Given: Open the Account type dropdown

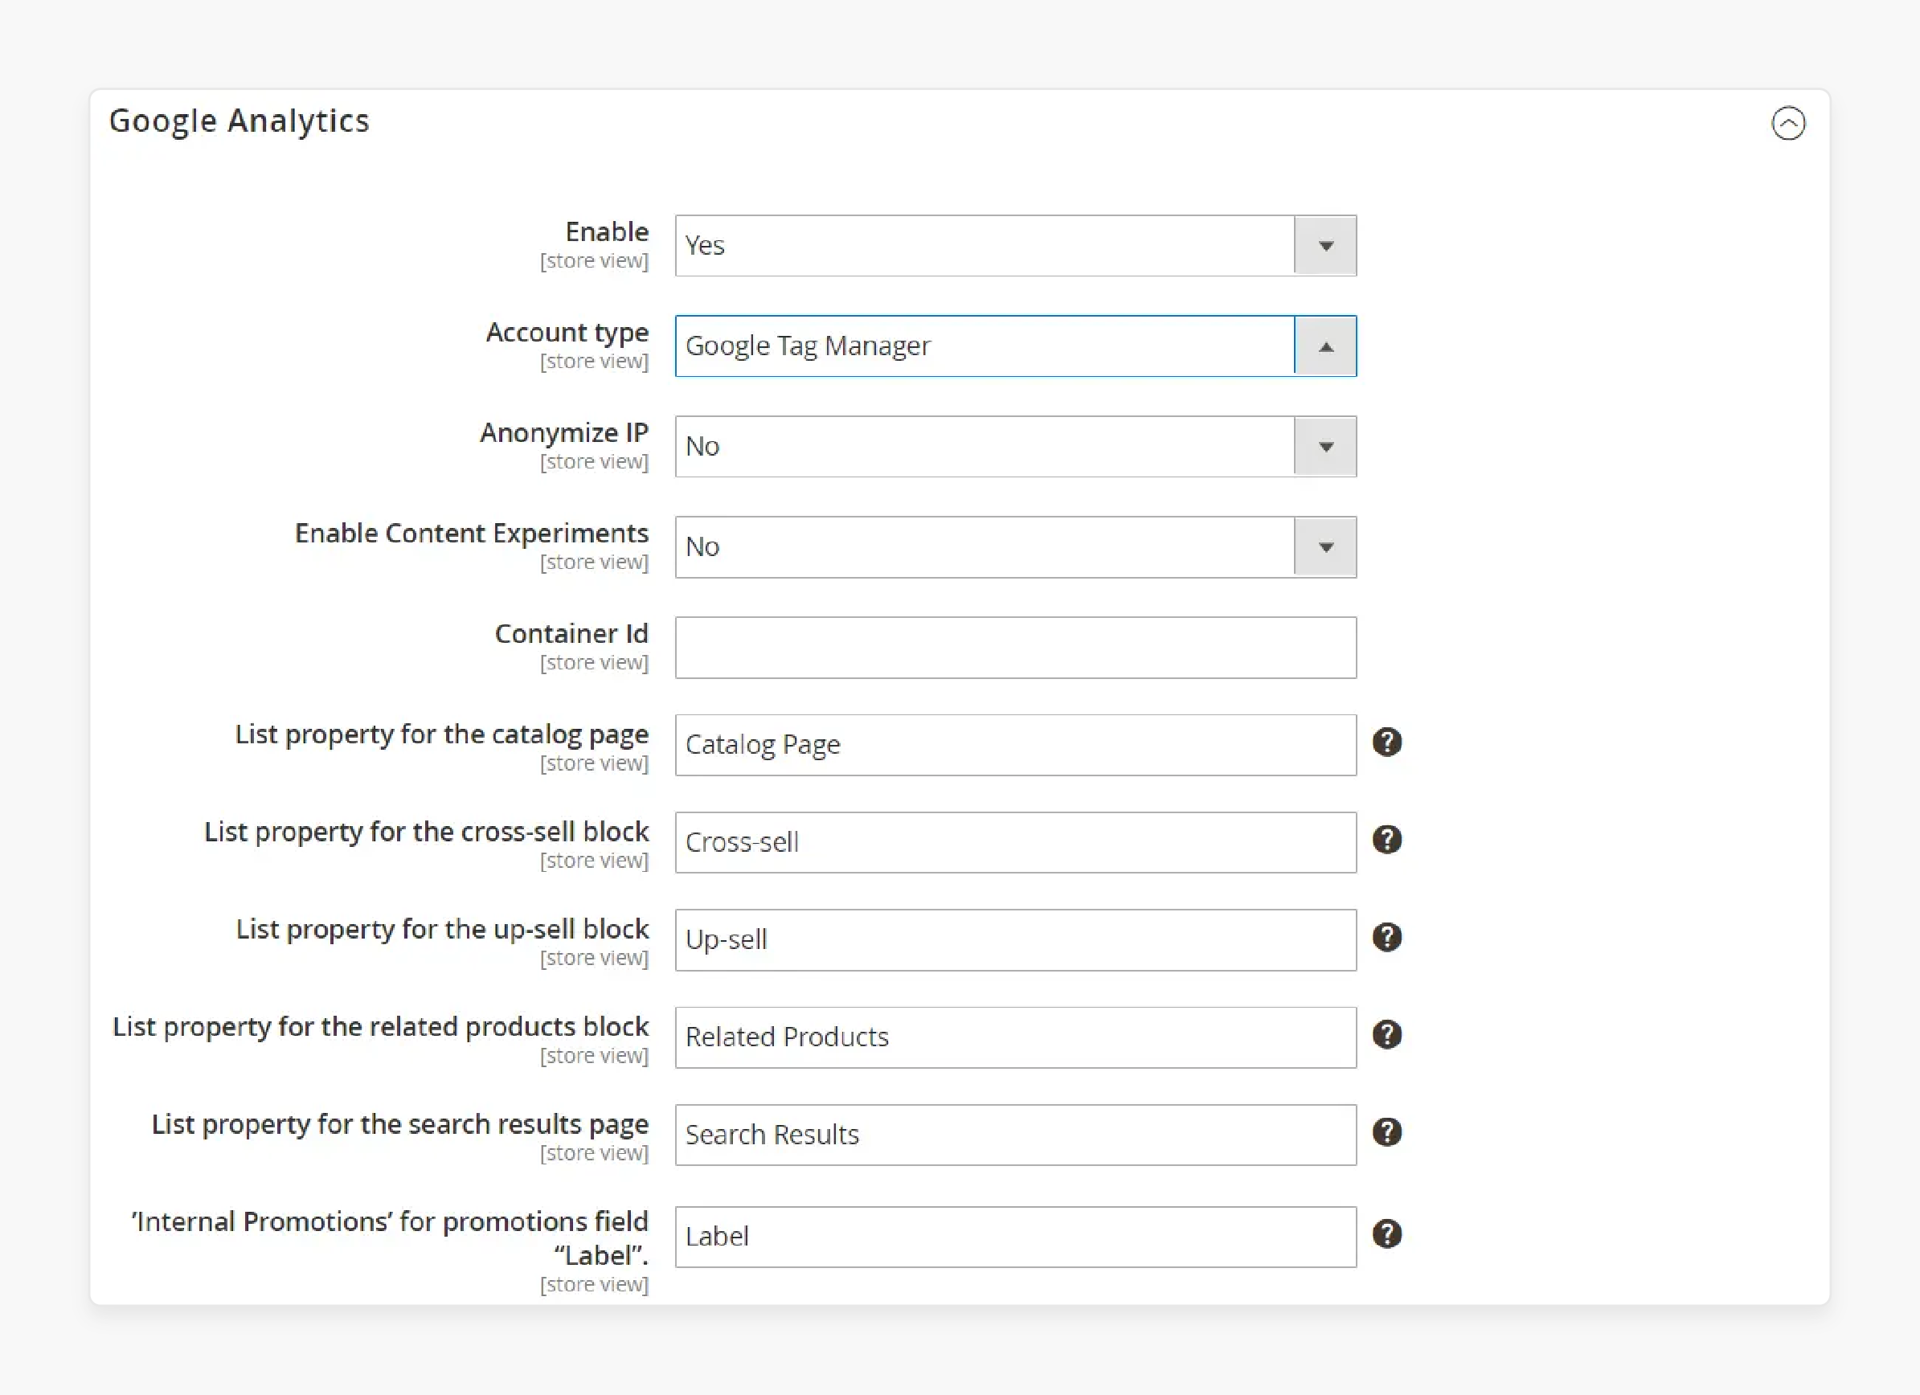Looking at the screenshot, I should tap(1015, 346).
